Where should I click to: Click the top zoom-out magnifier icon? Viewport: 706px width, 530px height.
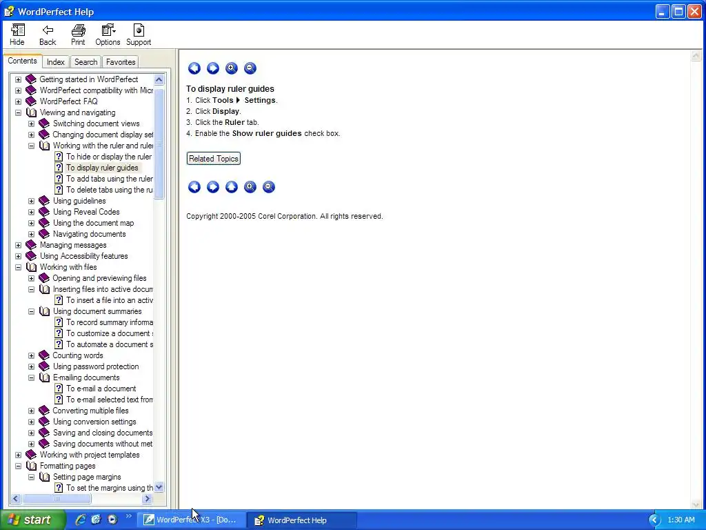pyautogui.click(x=250, y=68)
